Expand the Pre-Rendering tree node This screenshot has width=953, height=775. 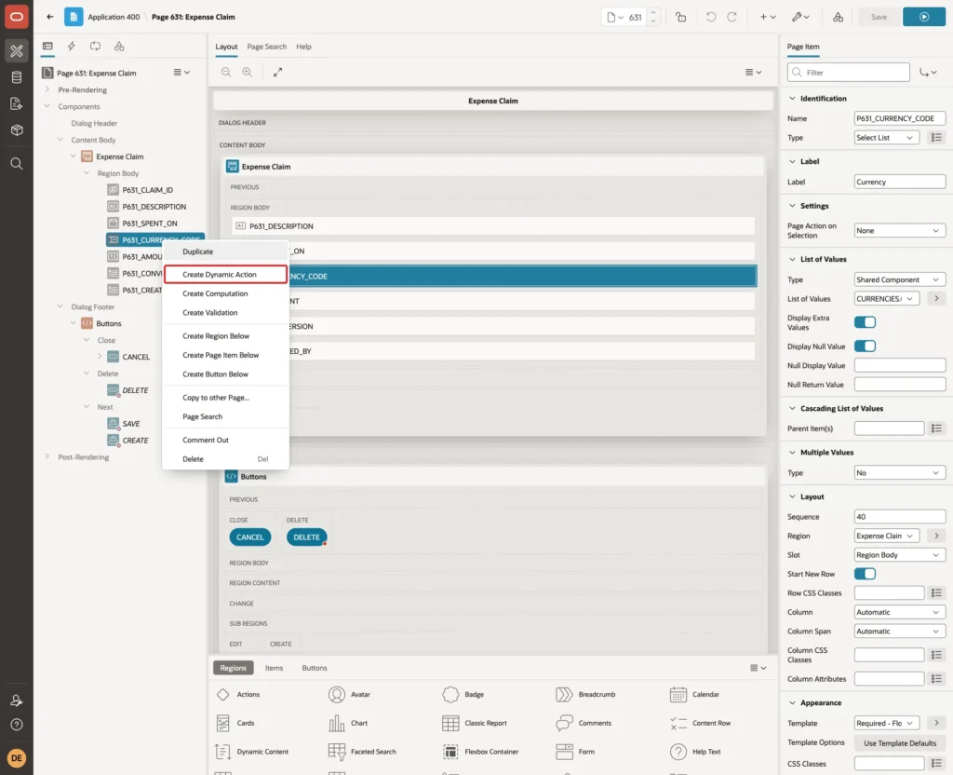pyautogui.click(x=47, y=89)
